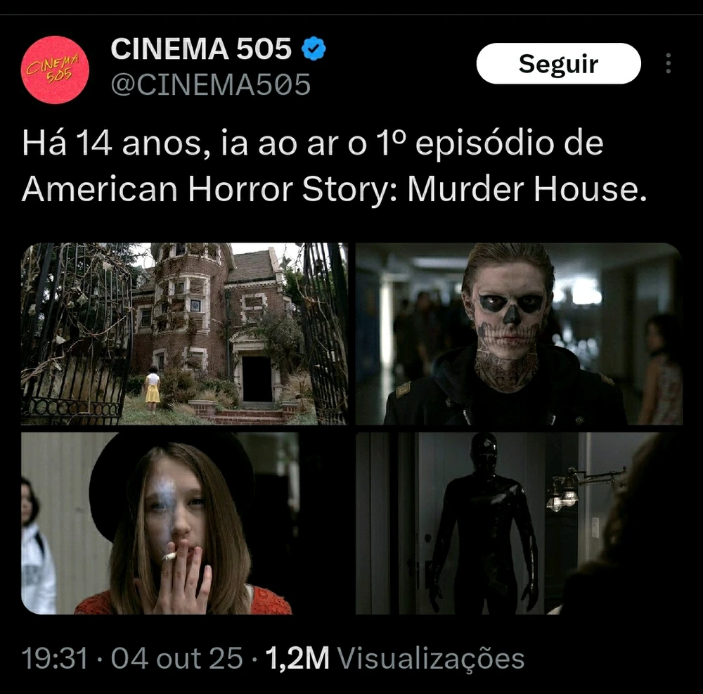The width and height of the screenshot is (703, 694).
Task: View the Murder House exterior photo
Action: pyautogui.click(x=185, y=334)
